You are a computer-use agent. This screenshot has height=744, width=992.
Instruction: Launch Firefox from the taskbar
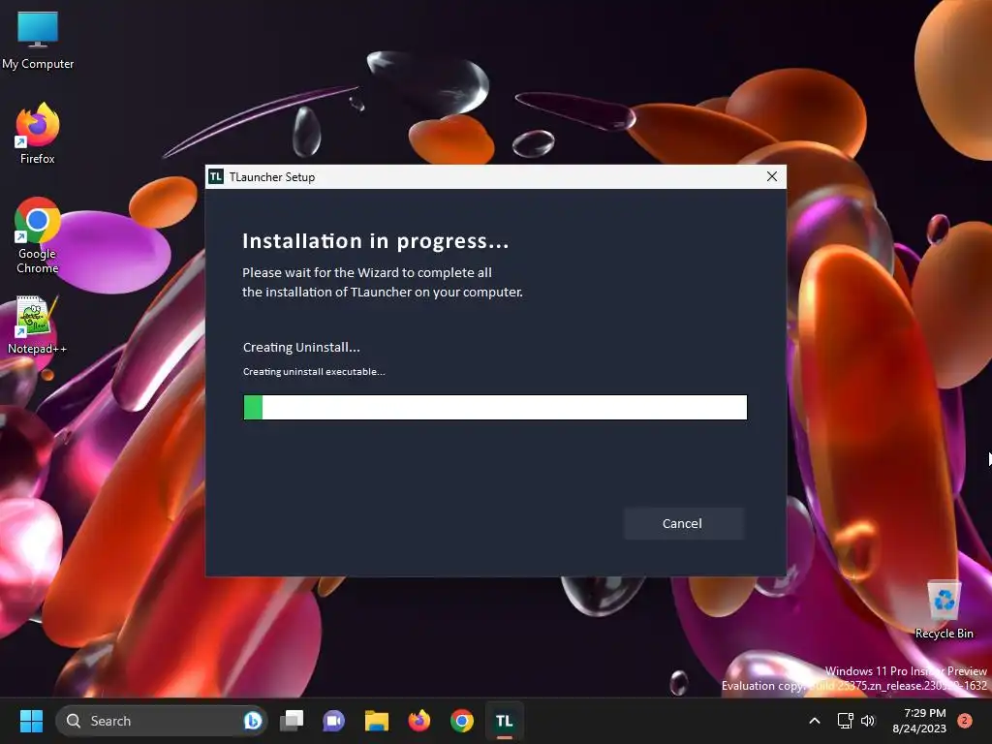pyautogui.click(x=418, y=721)
